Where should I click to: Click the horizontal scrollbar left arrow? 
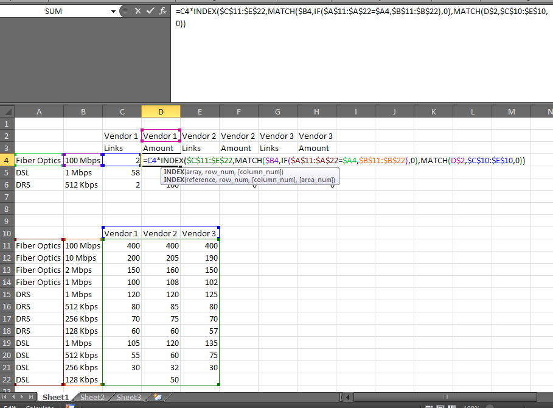[348, 398]
